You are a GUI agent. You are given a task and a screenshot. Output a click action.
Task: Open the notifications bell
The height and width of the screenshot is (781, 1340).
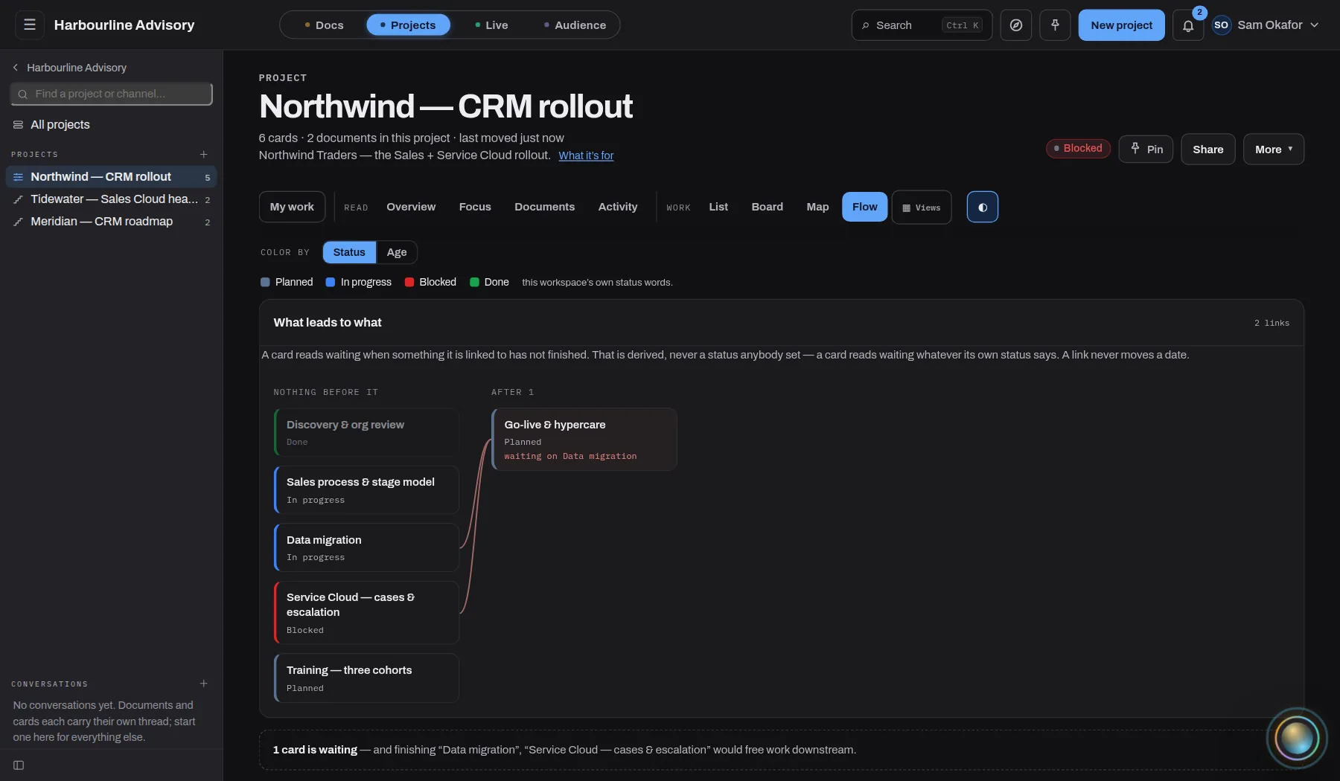[x=1188, y=26]
